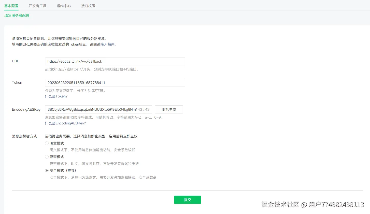Click the 兼容模式 description text
370x214 pixels.
94,164
